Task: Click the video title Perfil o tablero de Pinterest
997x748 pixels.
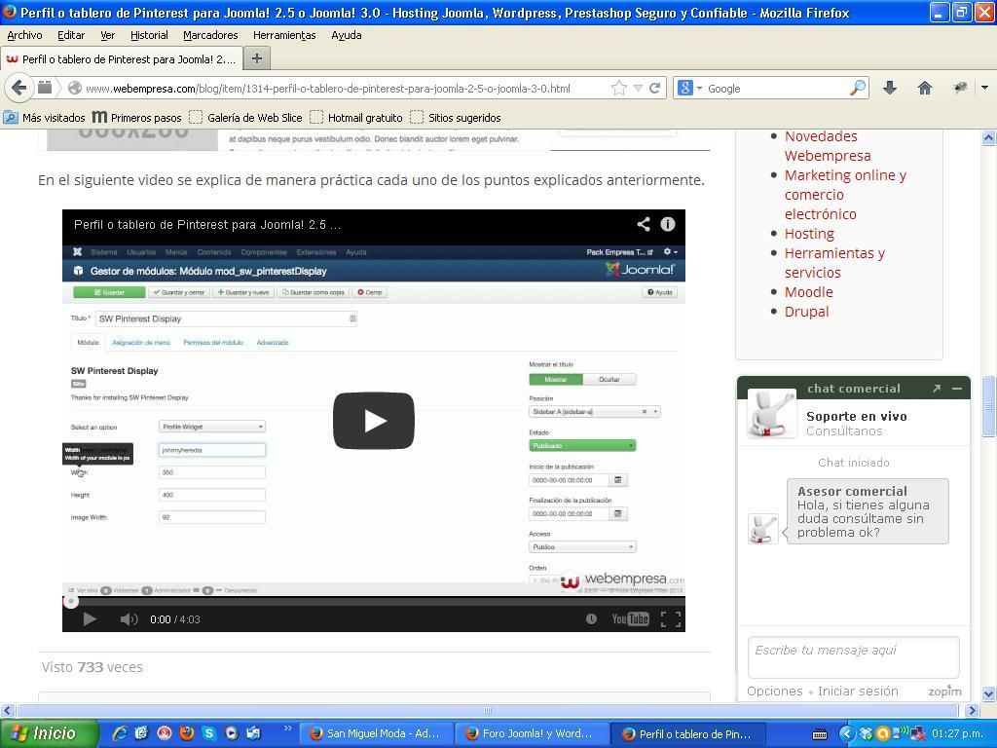Action: click(x=207, y=225)
